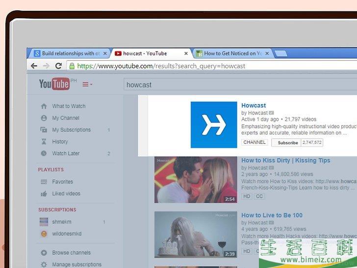Open History in sidebar

click(x=60, y=142)
